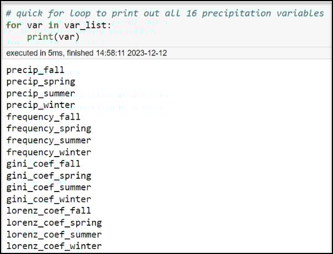Click the lorenz_coef_summer output line

click(x=54, y=235)
